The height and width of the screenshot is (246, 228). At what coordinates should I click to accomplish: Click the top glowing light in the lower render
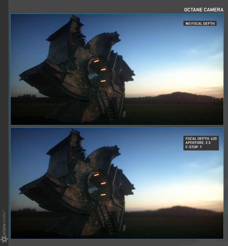(x=96, y=175)
